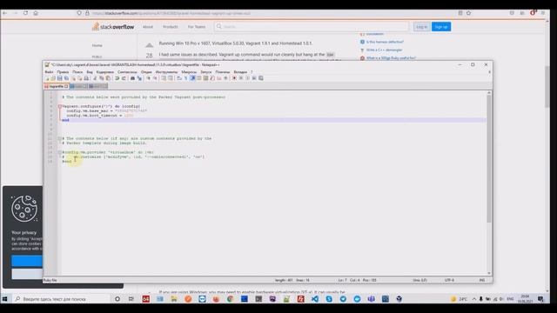Screen dimensions: 557x313
Task: Open the Кодировки menu in Notepad++
Action: (105, 72)
